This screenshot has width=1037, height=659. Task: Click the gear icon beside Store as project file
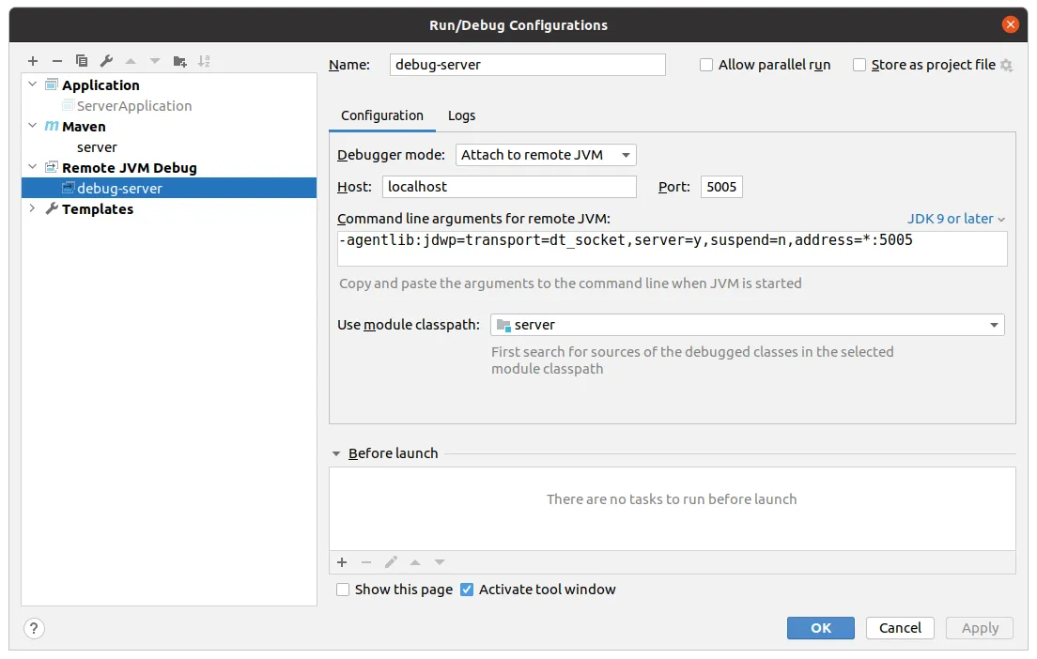pos(1007,65)
